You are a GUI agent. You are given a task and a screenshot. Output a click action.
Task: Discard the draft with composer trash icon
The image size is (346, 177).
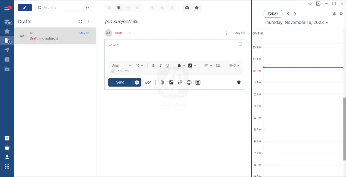239,82
